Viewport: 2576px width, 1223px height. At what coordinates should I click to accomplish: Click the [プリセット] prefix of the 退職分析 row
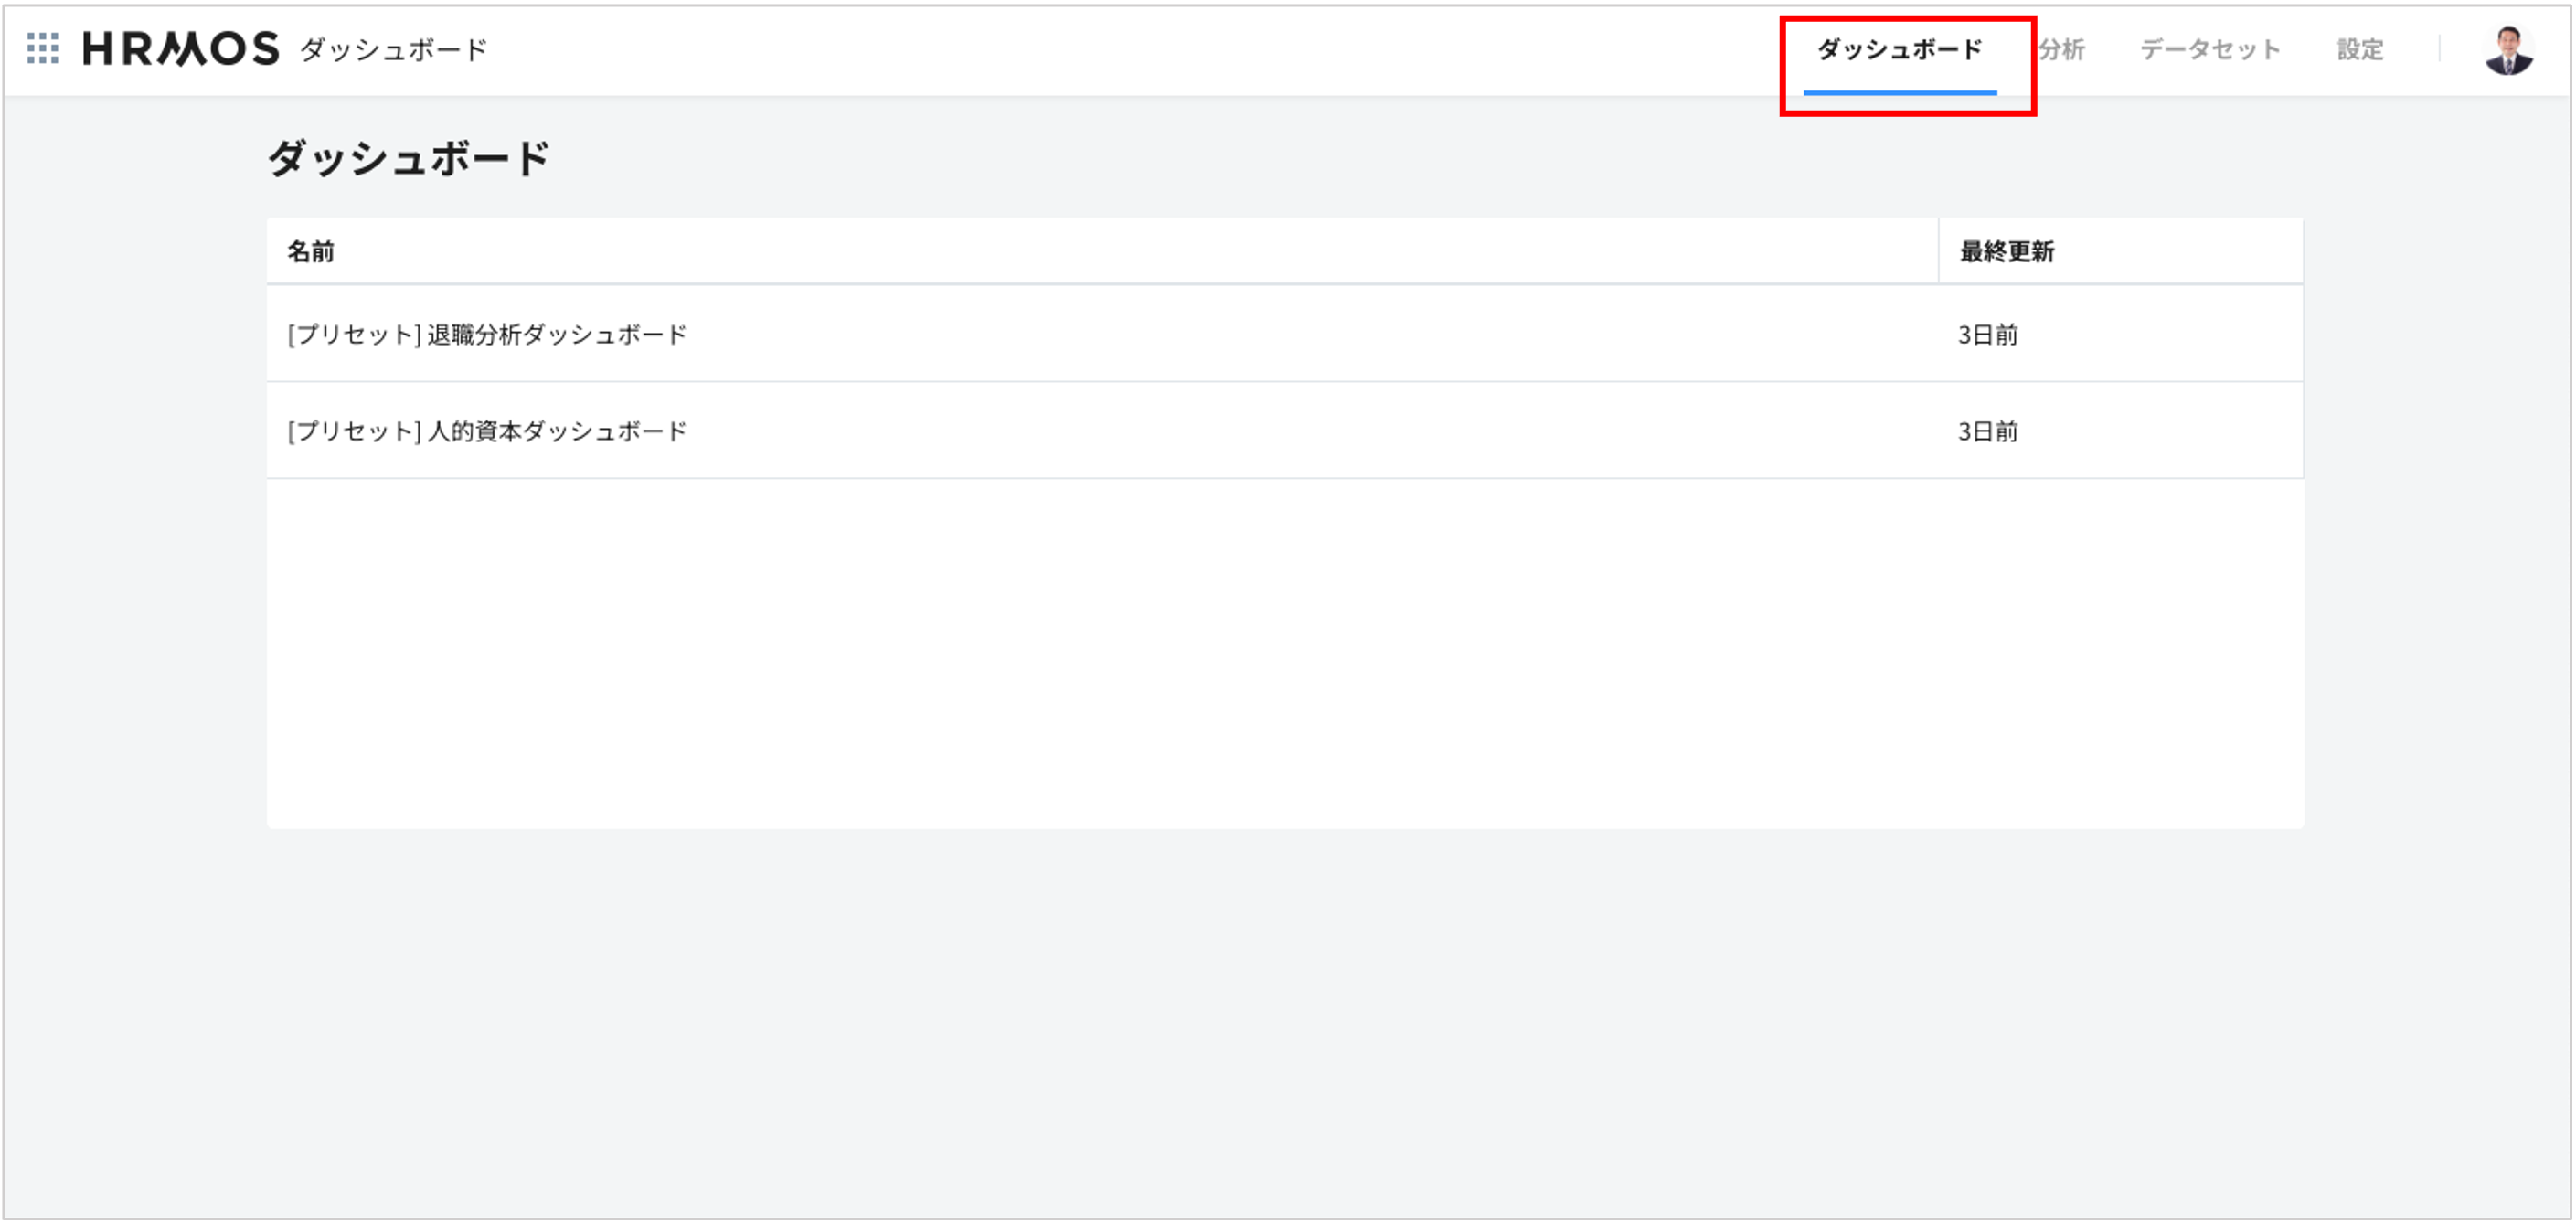354,334
